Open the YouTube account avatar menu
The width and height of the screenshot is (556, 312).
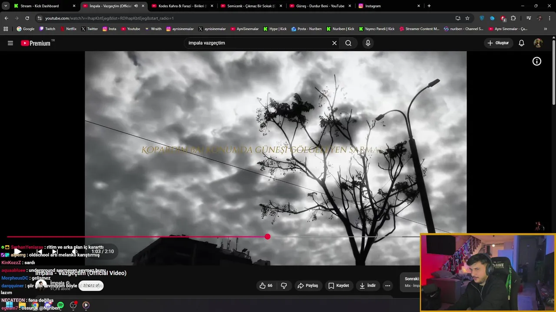click(538, 43)
